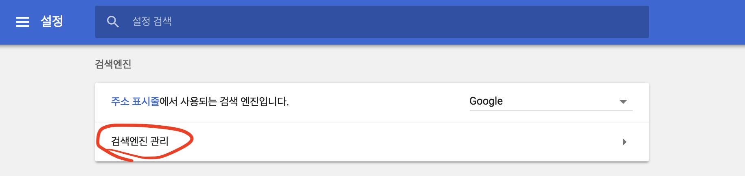The height and width of the screenshot is (176, 745).
Task: Open the Google search engine dropdown
Action: pyautogui.click(x=550, y=101)
